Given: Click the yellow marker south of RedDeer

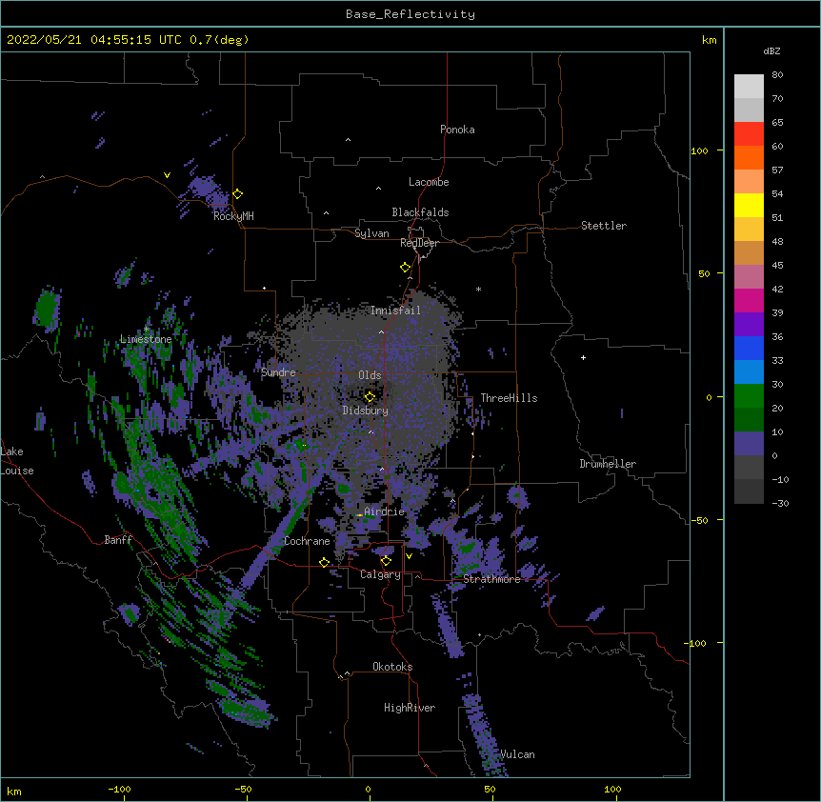Looking at the screenshot, I should (x=406, y=267).
